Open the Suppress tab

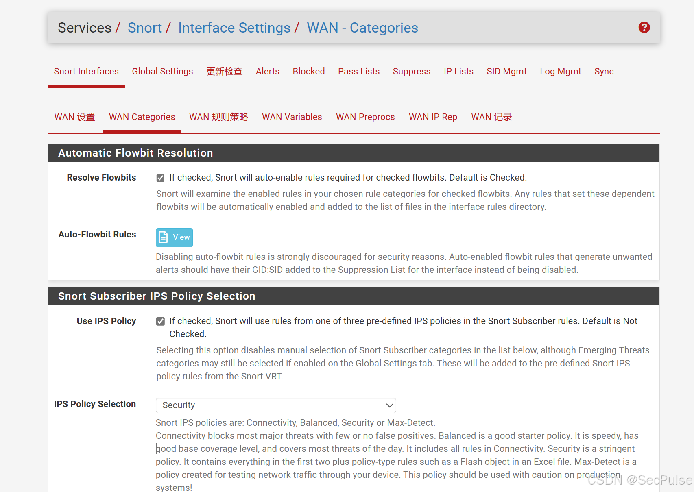point(412,72)
